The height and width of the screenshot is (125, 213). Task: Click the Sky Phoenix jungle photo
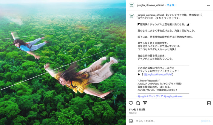[x=63, y=62]
